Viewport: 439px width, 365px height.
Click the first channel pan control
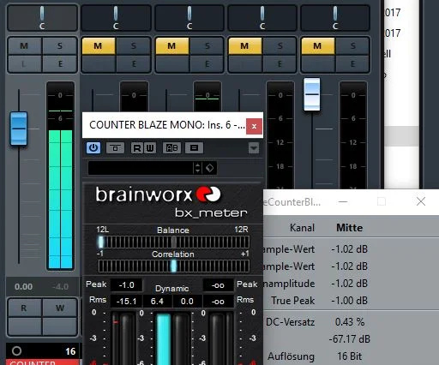coord(42,18)
